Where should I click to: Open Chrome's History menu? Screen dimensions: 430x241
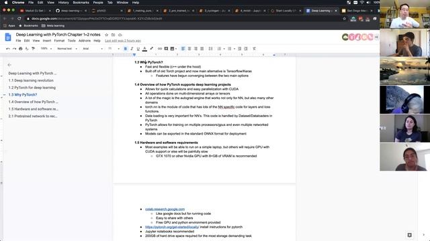63,3
